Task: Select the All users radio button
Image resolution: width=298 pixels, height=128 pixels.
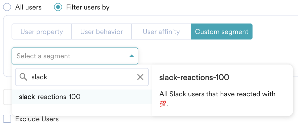Action: 7,7
